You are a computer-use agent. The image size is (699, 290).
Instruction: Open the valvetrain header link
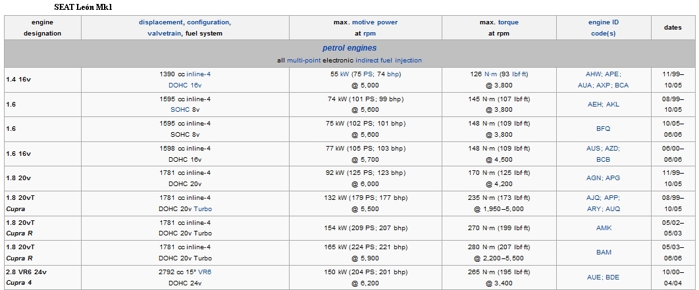click(x=165, y=34)
